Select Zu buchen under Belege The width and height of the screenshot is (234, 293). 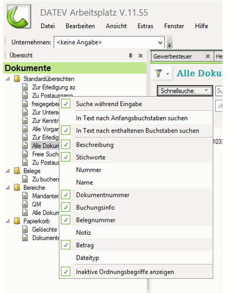pos(46,179)
